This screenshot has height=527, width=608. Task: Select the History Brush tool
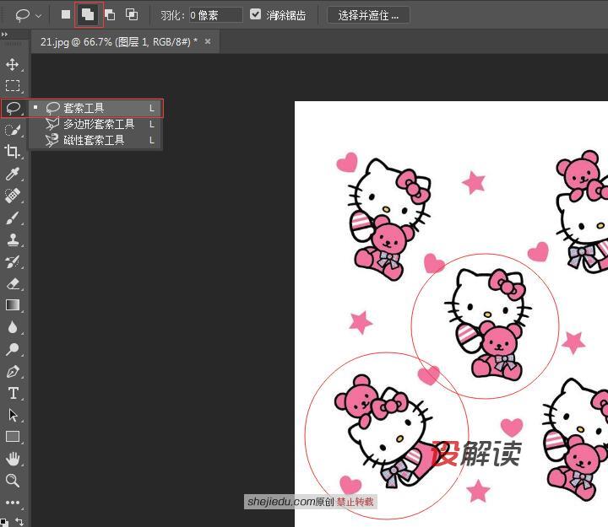coord(13,261)
